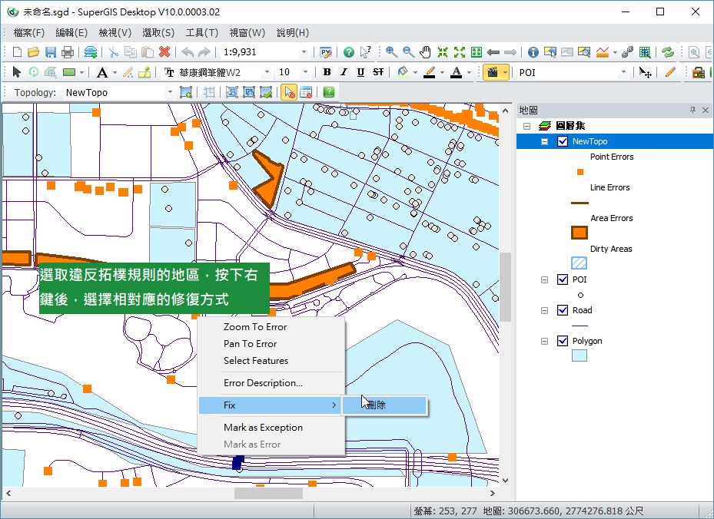Hide the Road layer via its checkbox
The image size is (714, 519).
[x=563, y=310]
